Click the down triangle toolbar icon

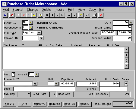[74, 15]
